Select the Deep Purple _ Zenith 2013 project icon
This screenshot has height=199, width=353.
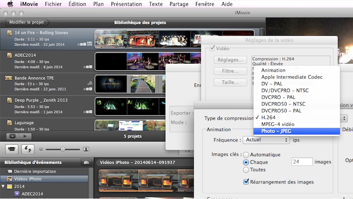tap(9, 100)
